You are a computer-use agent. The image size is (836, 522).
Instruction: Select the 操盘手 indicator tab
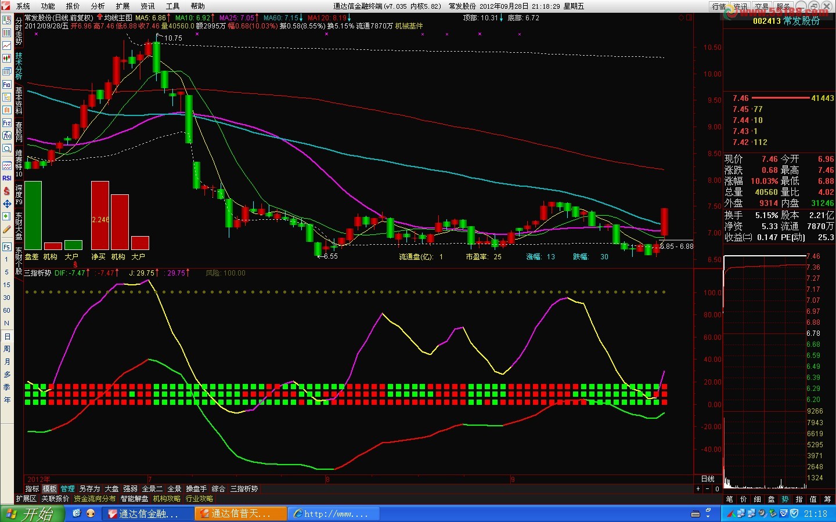pyautogui.click(x=196, y=489)
